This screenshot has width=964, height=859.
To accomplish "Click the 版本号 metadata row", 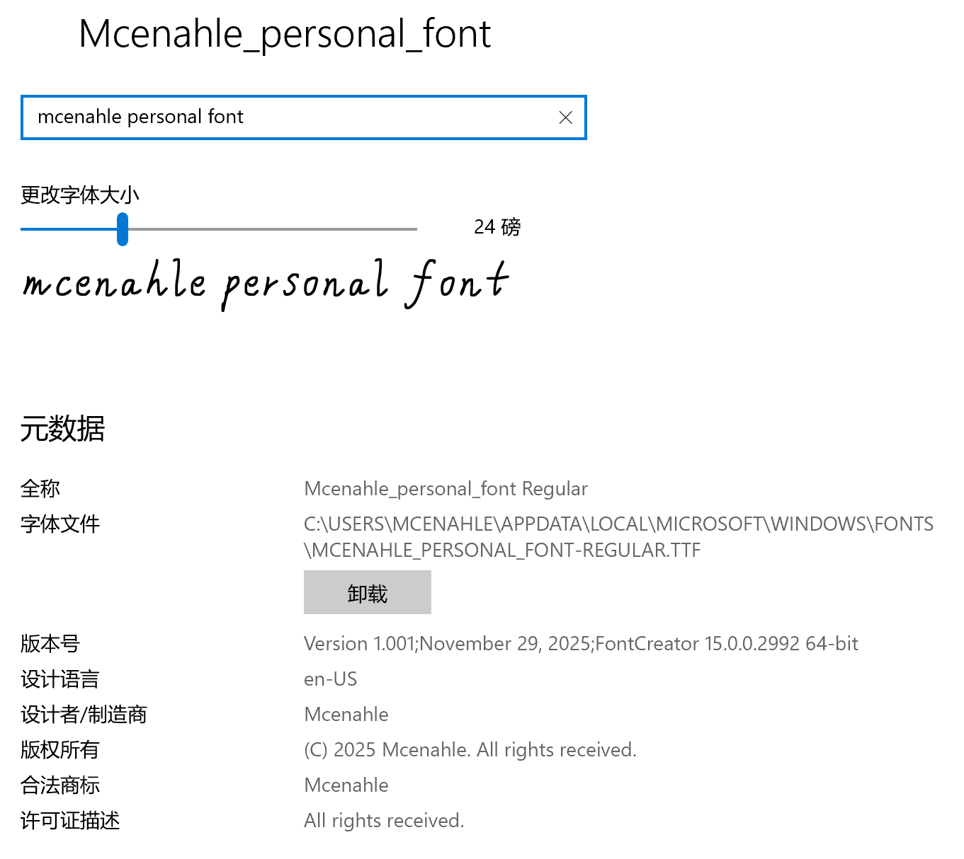I will [x=49, y=644].
